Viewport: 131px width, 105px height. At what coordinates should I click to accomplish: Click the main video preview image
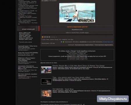pos(77,13)
